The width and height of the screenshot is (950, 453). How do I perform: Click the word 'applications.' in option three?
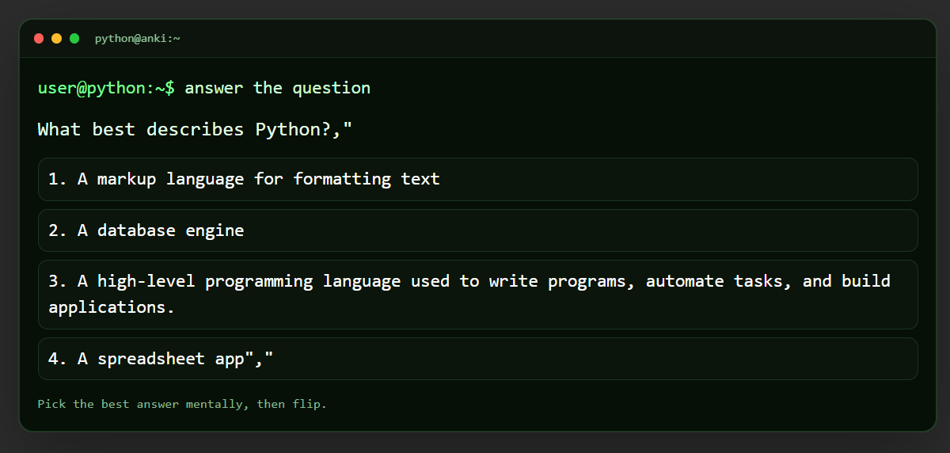point(112,308)
